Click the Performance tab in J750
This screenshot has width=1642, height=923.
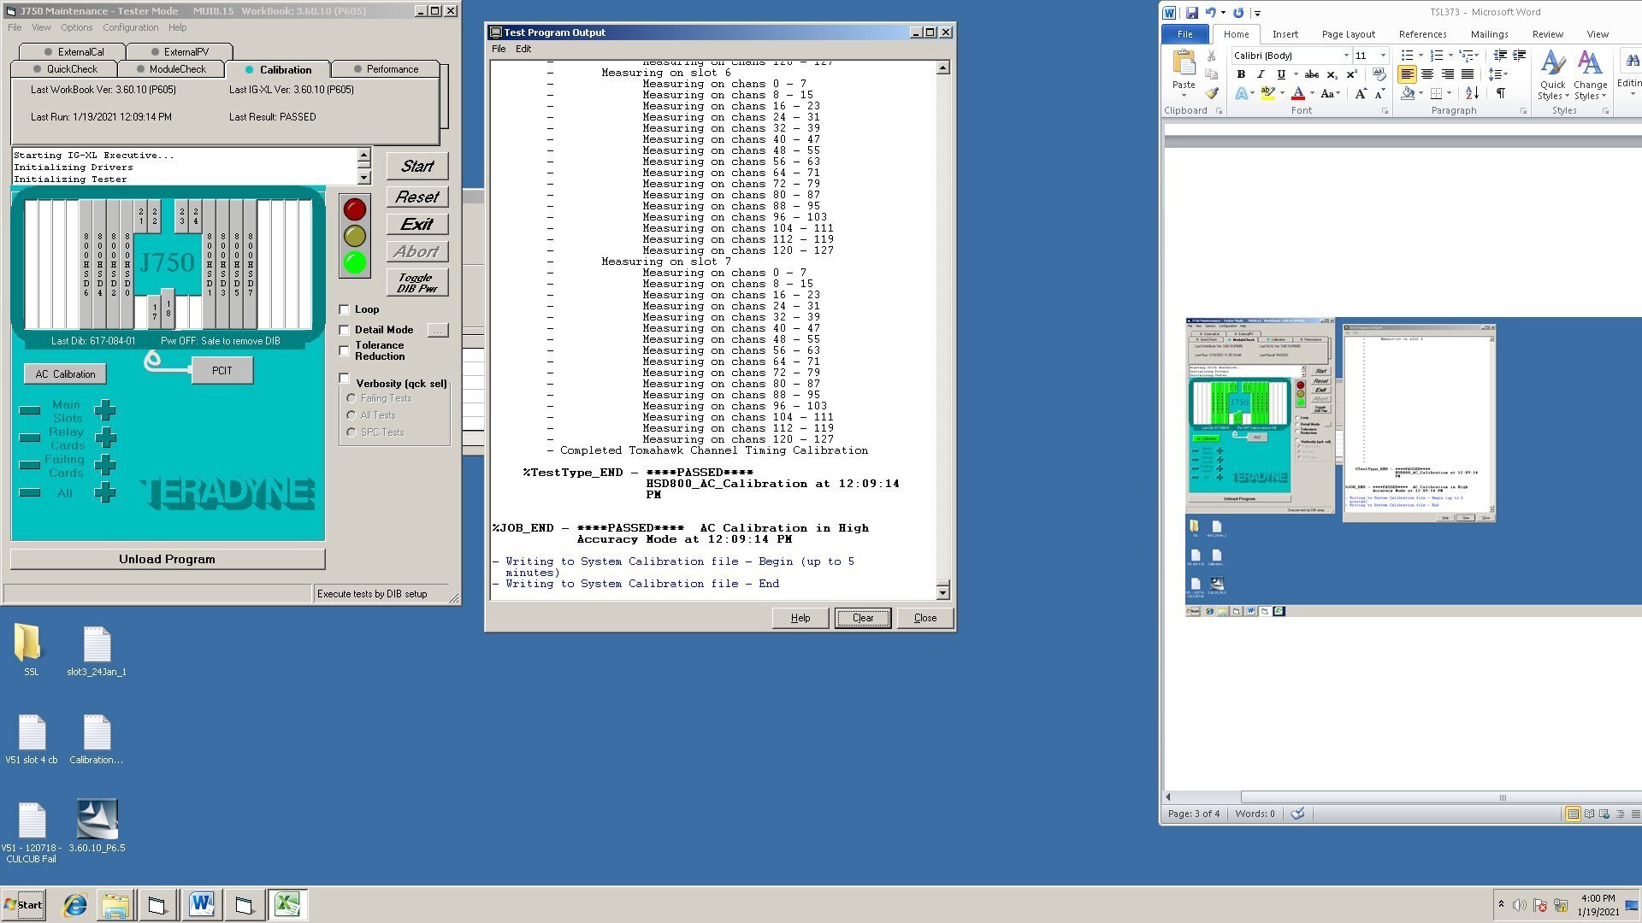coord(390,68)
